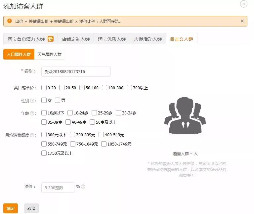Close the 添加访客人群 dialog with the X circle
This screenshot has height=214, width=254.
click(244, 4)
